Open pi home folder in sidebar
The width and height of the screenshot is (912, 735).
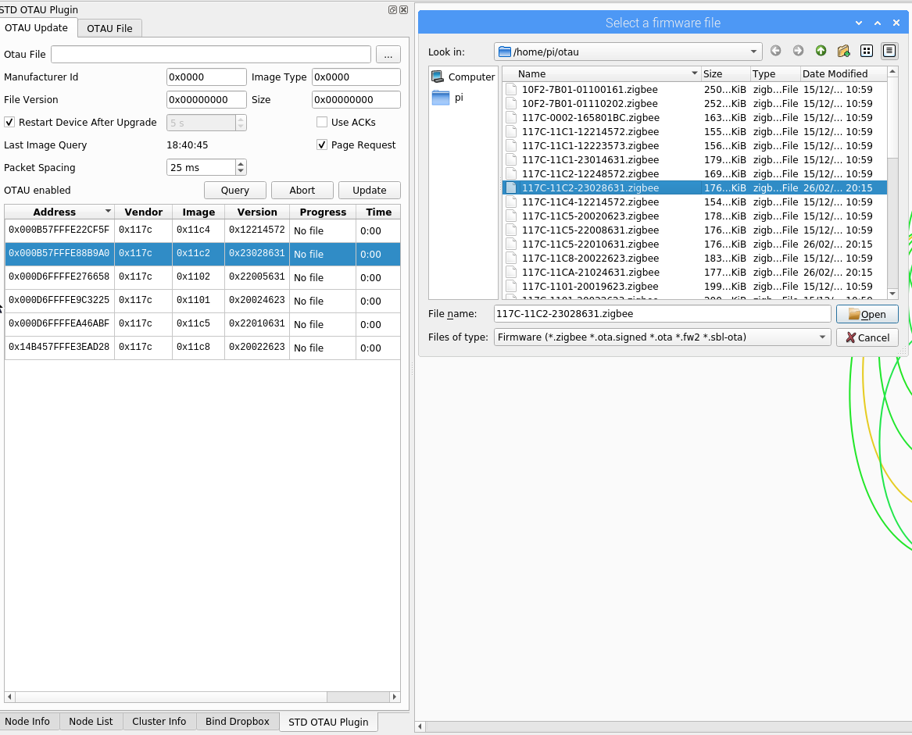(x=447, y=98)
